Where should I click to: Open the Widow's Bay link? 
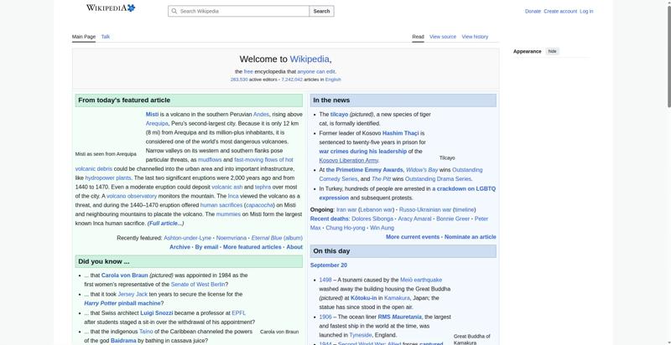[x=422, y=170]
